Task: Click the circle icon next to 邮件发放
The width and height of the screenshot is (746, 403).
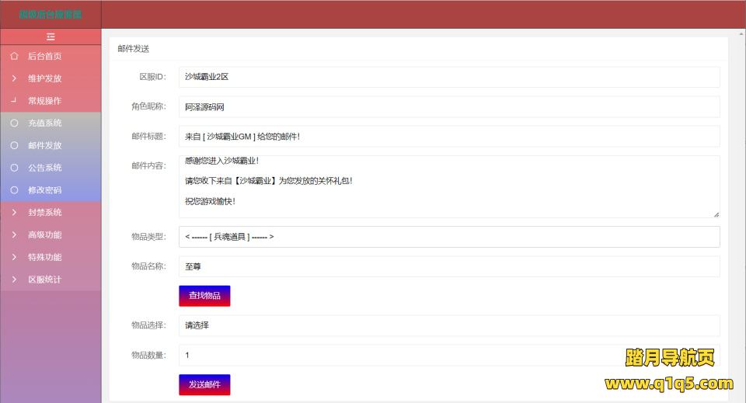Action: 14,145
